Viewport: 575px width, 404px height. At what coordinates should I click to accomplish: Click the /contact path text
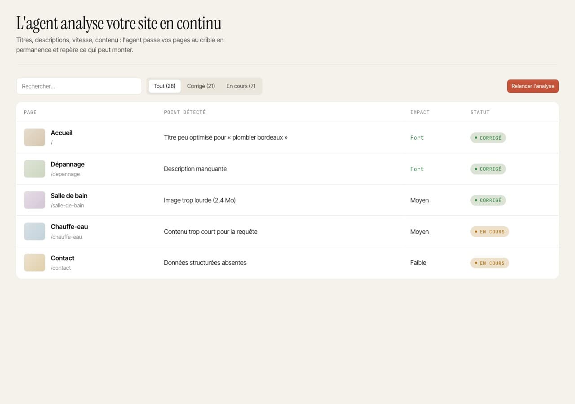(61, 268)
